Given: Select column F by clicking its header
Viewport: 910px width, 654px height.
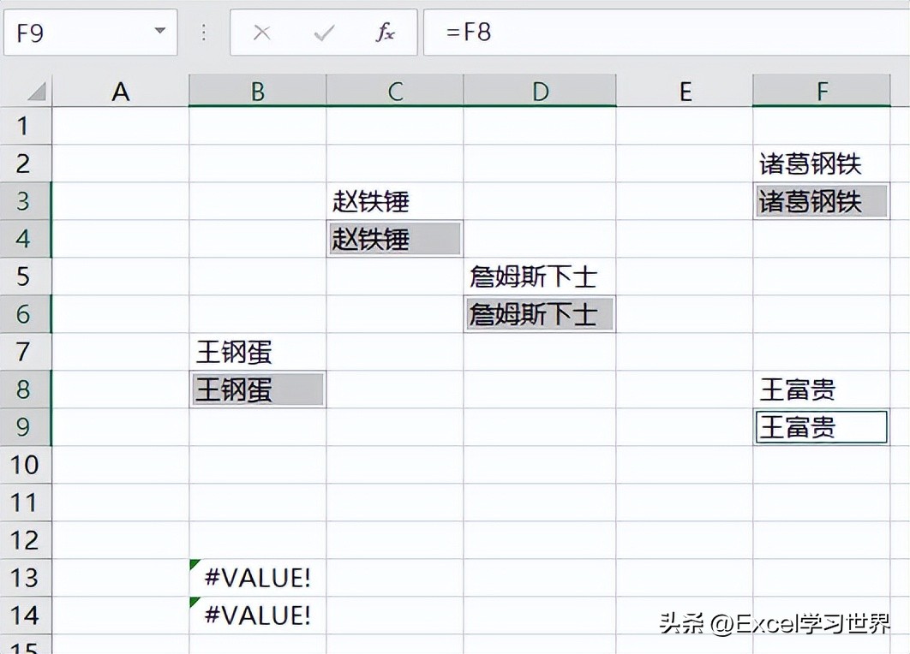Looking at the screenshot, I should click(x=821, y=89).
